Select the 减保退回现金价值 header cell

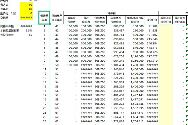tap(166, 20)
